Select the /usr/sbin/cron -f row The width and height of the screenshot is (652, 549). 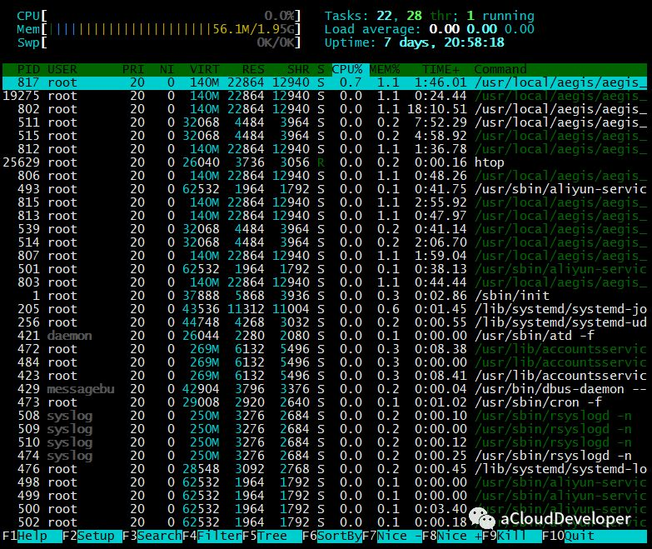tap(325, 402)
